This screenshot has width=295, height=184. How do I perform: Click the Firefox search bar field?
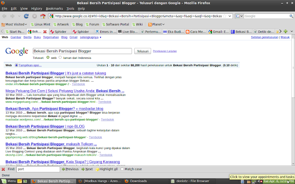(x=266, y=16)
